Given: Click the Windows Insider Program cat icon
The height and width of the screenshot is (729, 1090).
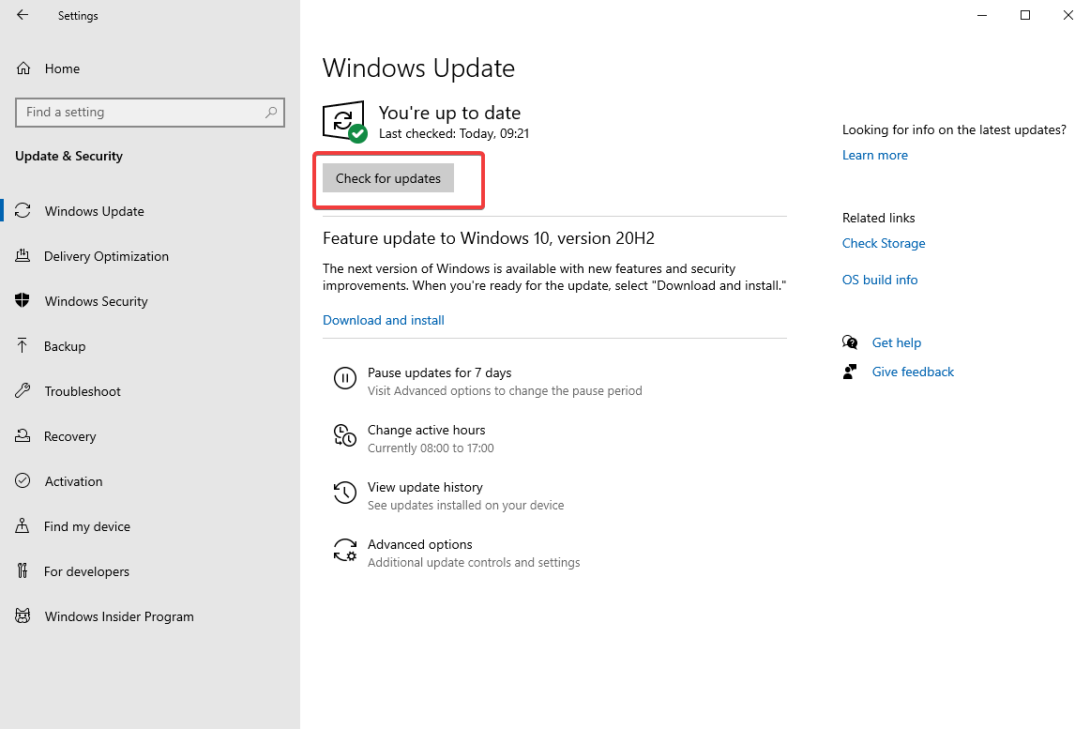Looking at the screenshot, I should (x=23, y=615).
